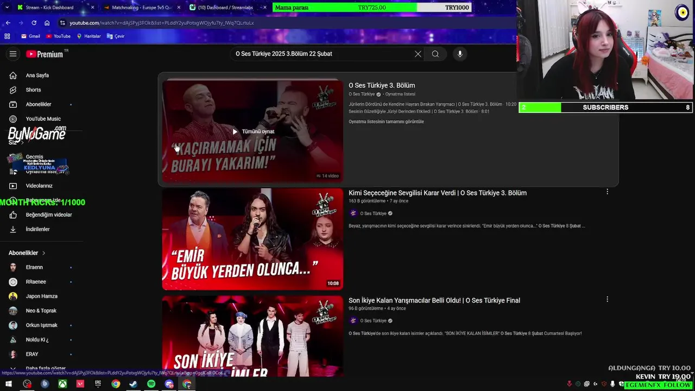Open Spotify from the taskbar
Screen dimensions: 695x391
(x=151, y=384)
